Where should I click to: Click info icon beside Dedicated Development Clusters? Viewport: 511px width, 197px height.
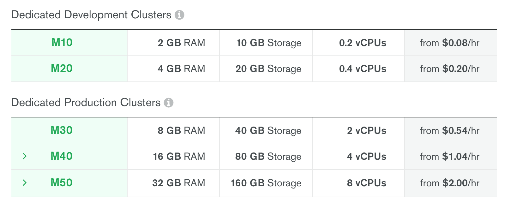(179, 15)
